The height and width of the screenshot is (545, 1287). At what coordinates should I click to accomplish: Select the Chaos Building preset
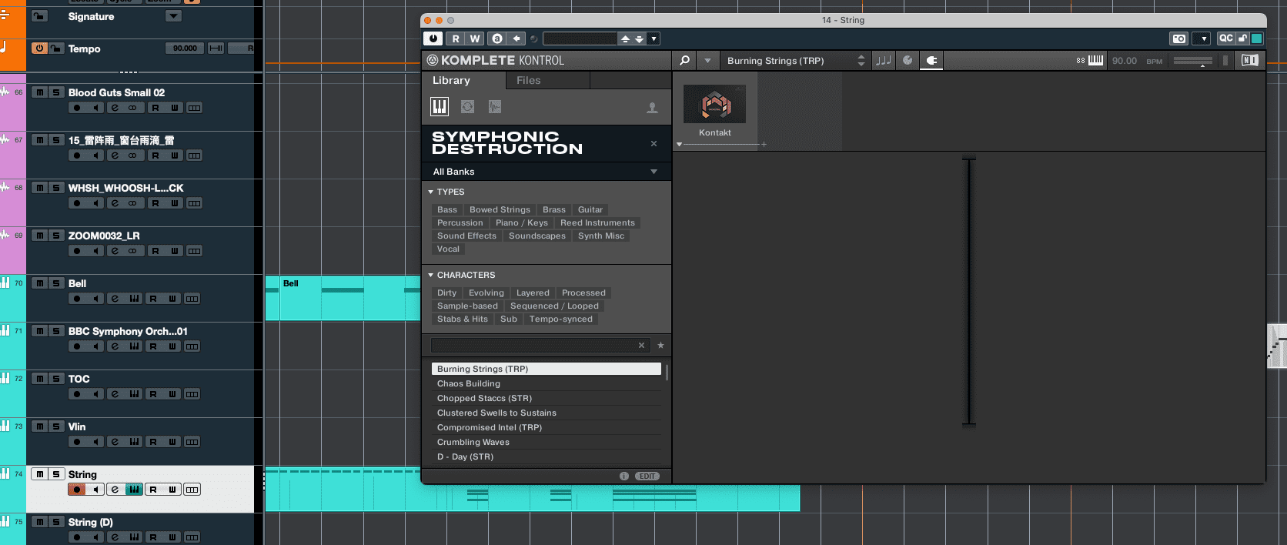[x=469, y=383]
